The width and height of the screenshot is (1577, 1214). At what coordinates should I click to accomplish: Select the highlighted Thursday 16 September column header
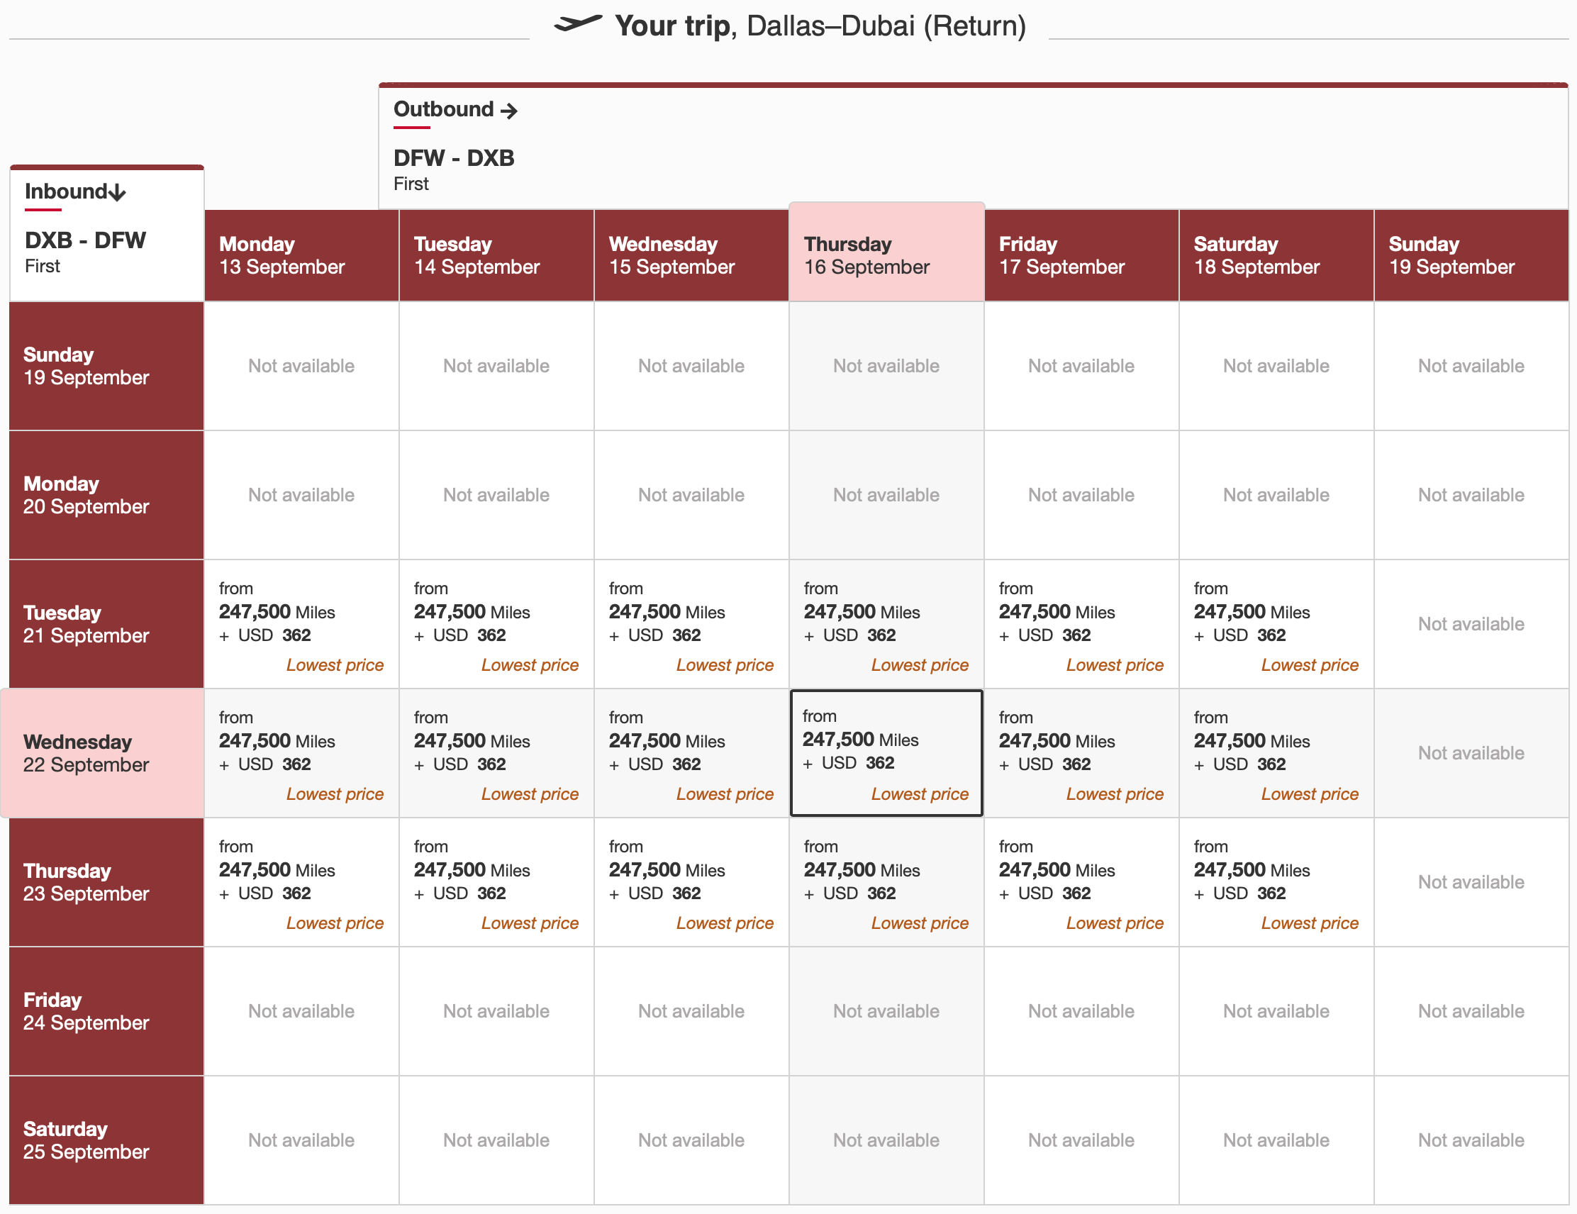[886, 254]
